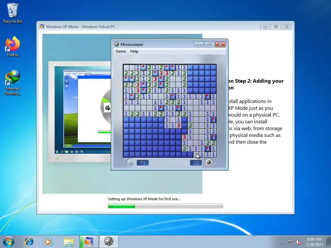Image resolution: width=331 pixels, height=248 pixels.
Task: Click the red 3 left of green 2 in eleventh row
Action: pyautogui.click(x=178, y=126)
